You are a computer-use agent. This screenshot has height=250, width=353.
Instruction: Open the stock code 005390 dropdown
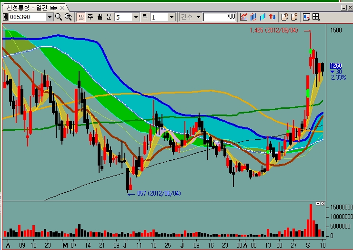pos(50,17)
